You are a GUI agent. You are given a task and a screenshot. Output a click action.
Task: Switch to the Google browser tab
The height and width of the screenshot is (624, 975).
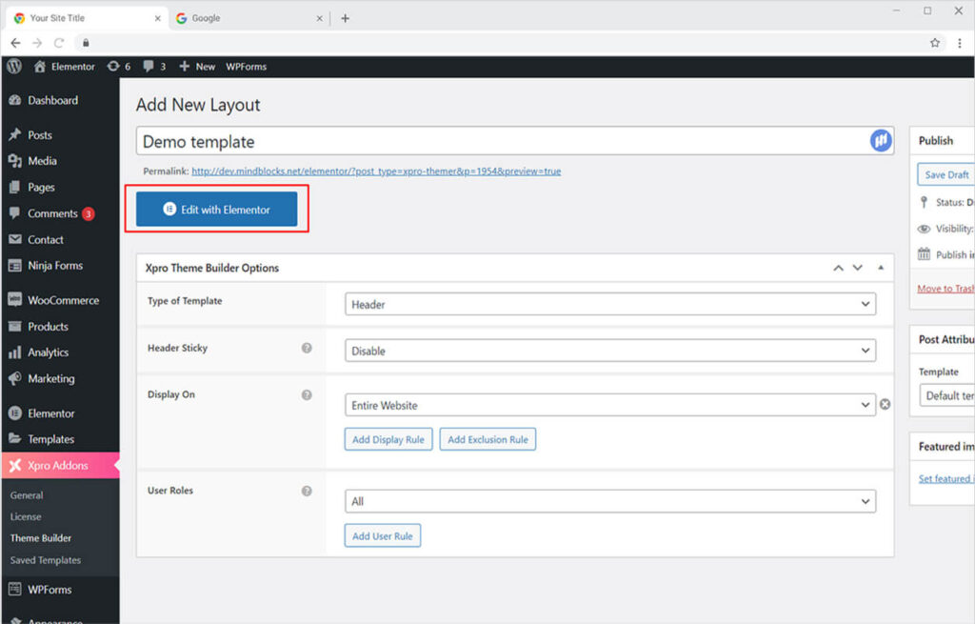point(206,18)
